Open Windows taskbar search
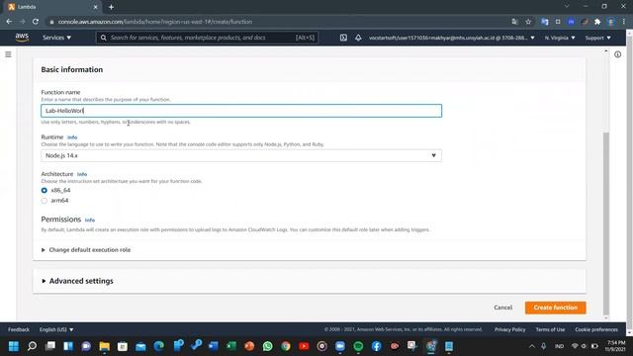633x356 pixels. (32, 346)
